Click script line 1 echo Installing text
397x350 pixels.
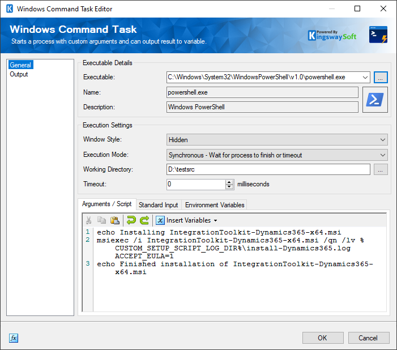219,232
